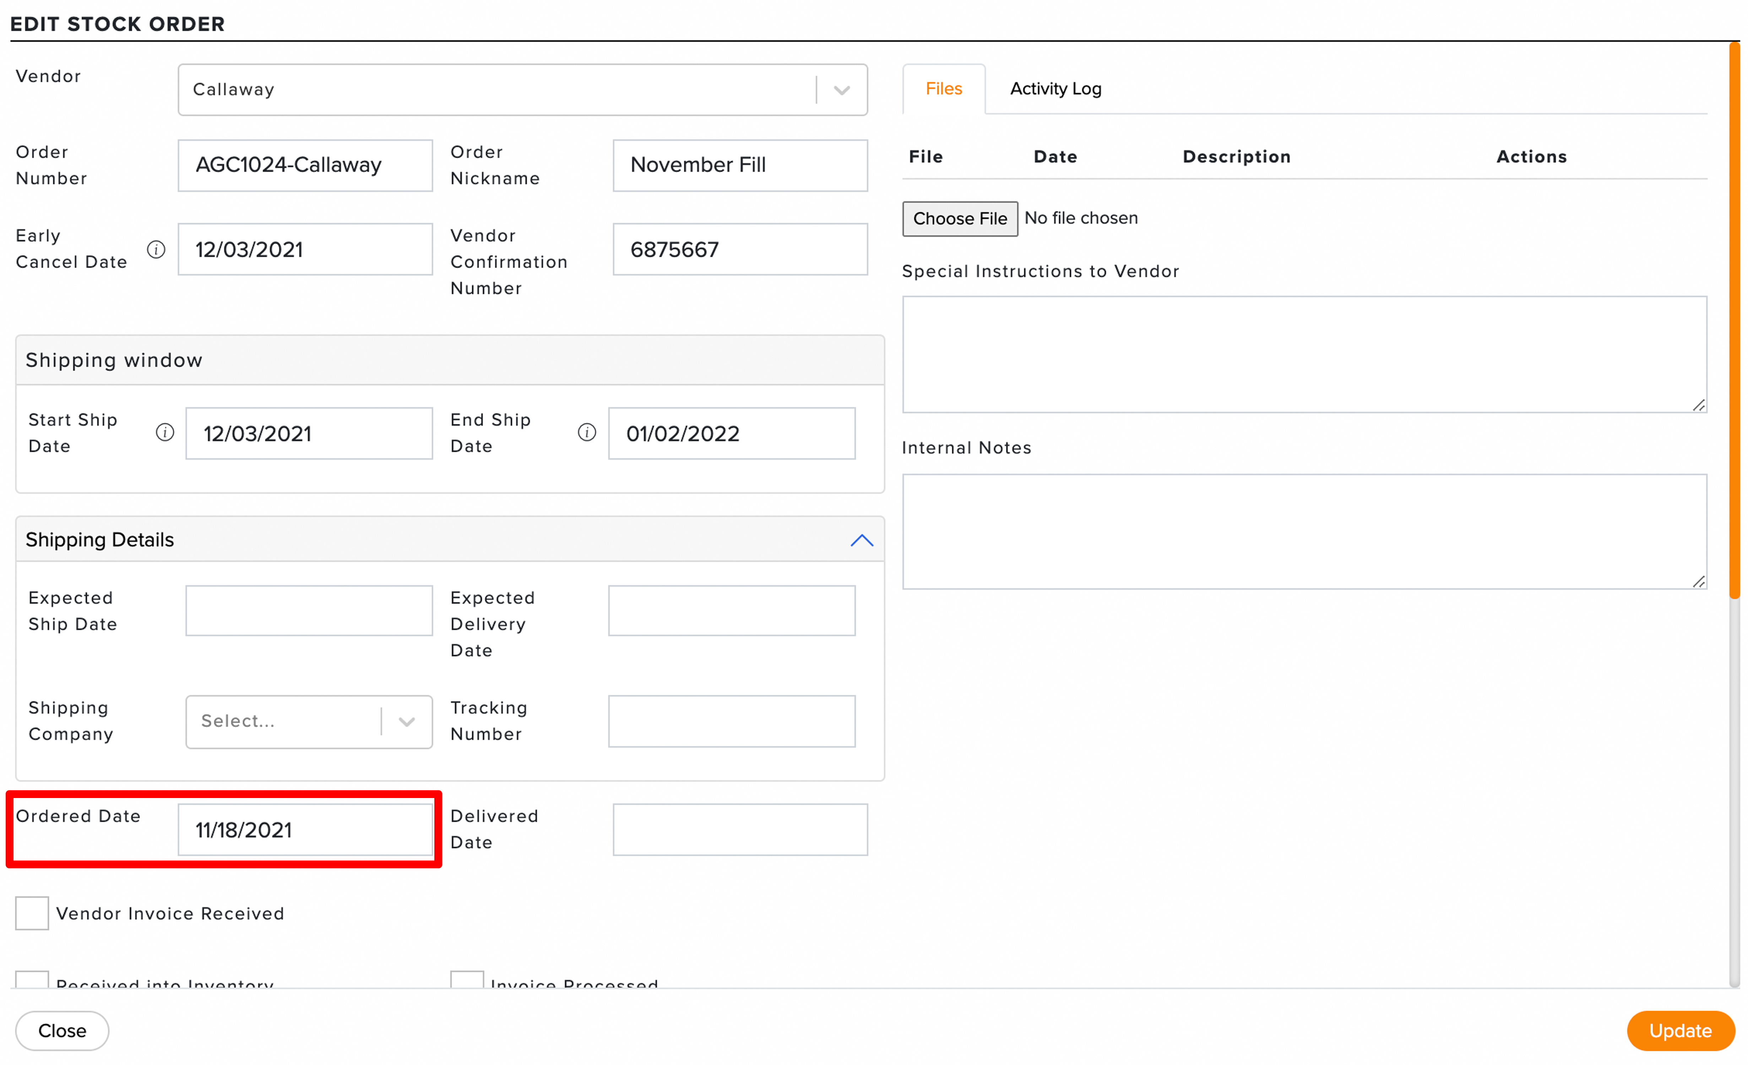Click the End Ship Date field
Viewport: 1748px width, 1065px height.
(x=731, y=433)
